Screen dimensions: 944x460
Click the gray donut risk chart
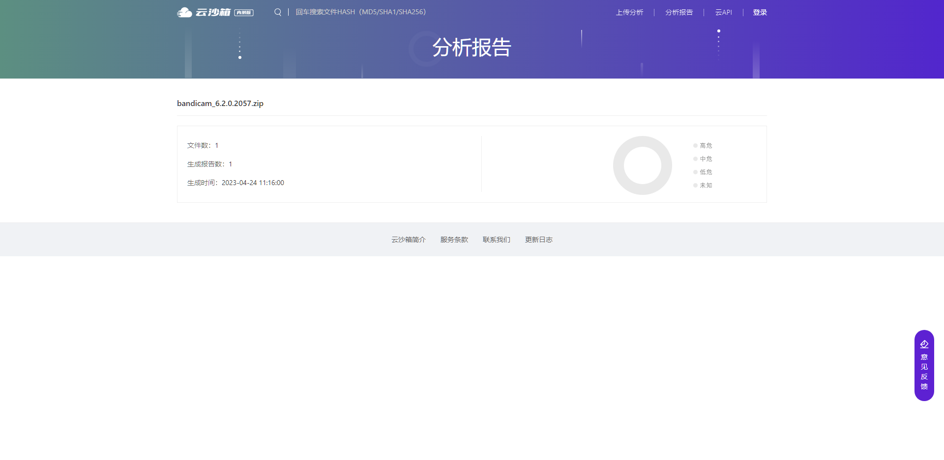[642, 165]
